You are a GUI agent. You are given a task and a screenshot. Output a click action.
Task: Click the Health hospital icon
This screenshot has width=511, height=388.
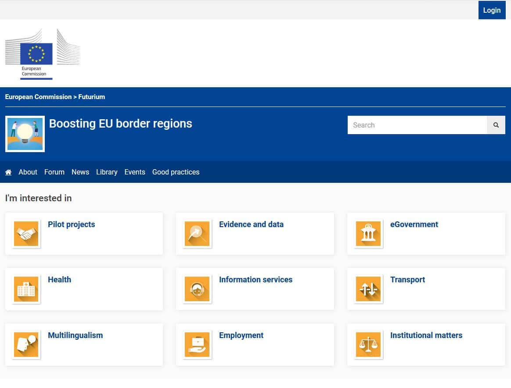(x=26, y=289)
